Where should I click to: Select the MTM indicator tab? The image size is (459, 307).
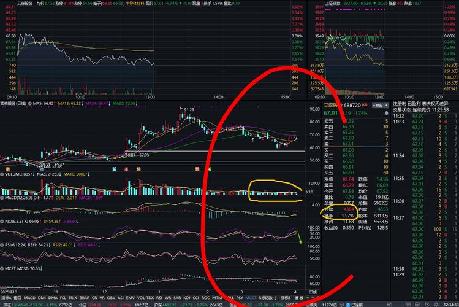(x=217, y=298)
